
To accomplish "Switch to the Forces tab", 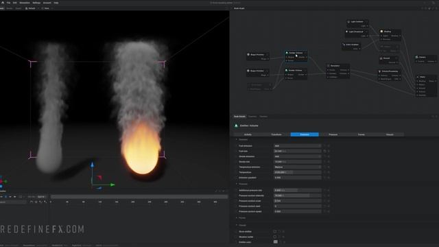I will 361,134.
